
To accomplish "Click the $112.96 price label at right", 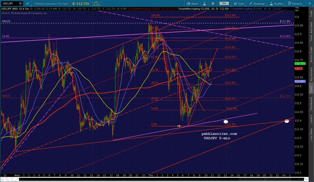I will click(x=285, y=21).
